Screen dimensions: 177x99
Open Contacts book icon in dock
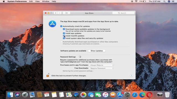tap(39, 95)
